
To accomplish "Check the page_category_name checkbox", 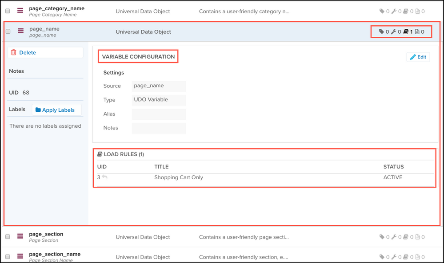I will [x=8, y=11].
